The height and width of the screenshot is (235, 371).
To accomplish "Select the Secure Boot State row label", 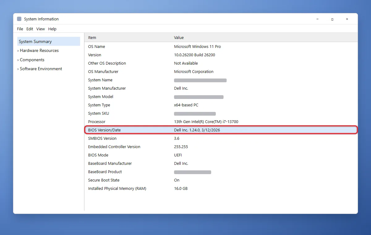I will [x=104, y=180].
